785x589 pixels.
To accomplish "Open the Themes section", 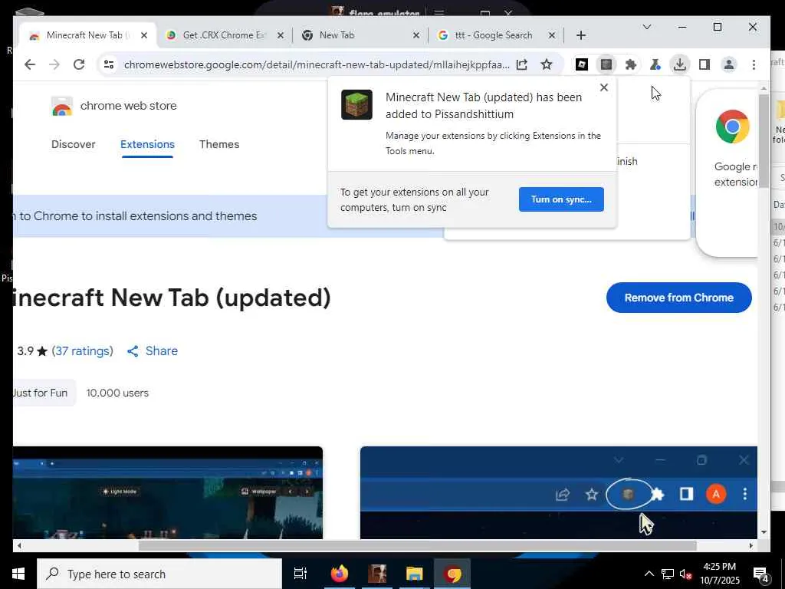I will pos(219,144).
